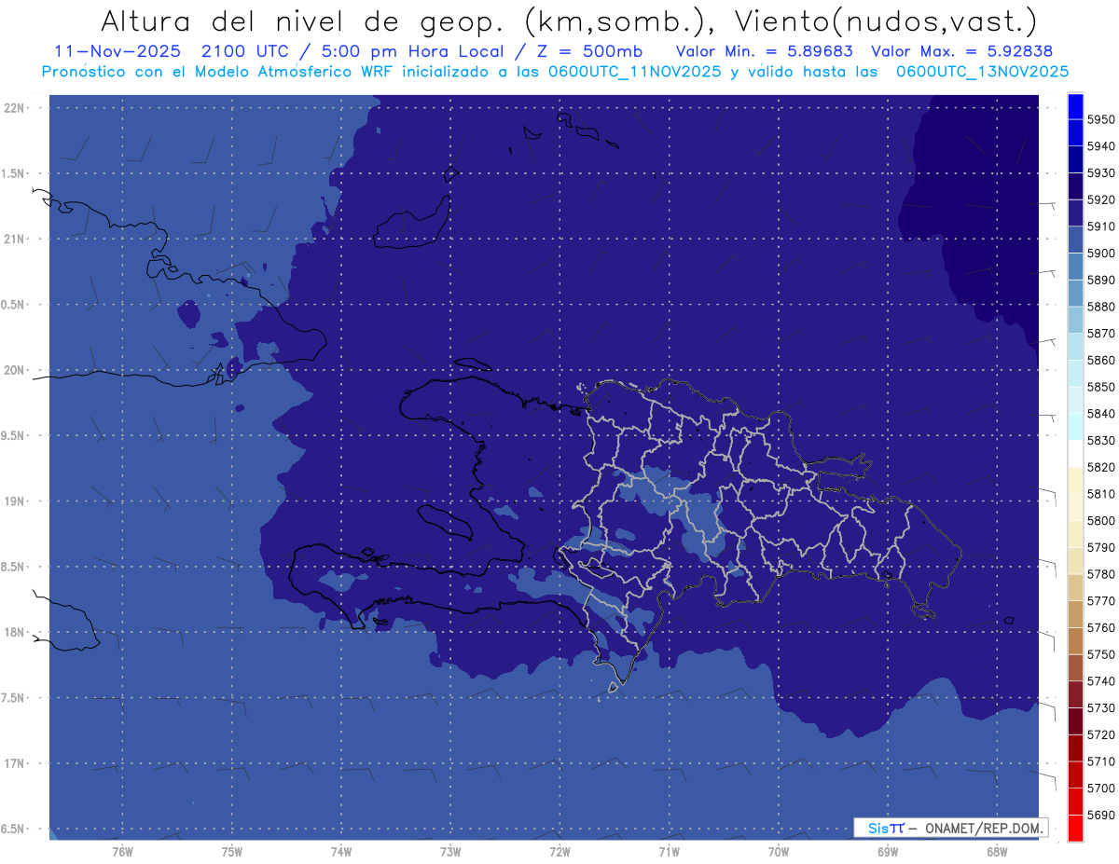This screenshot has width=1119, height=864.
Task: Click the 70W longitude axis label
Action: (779, 852)
